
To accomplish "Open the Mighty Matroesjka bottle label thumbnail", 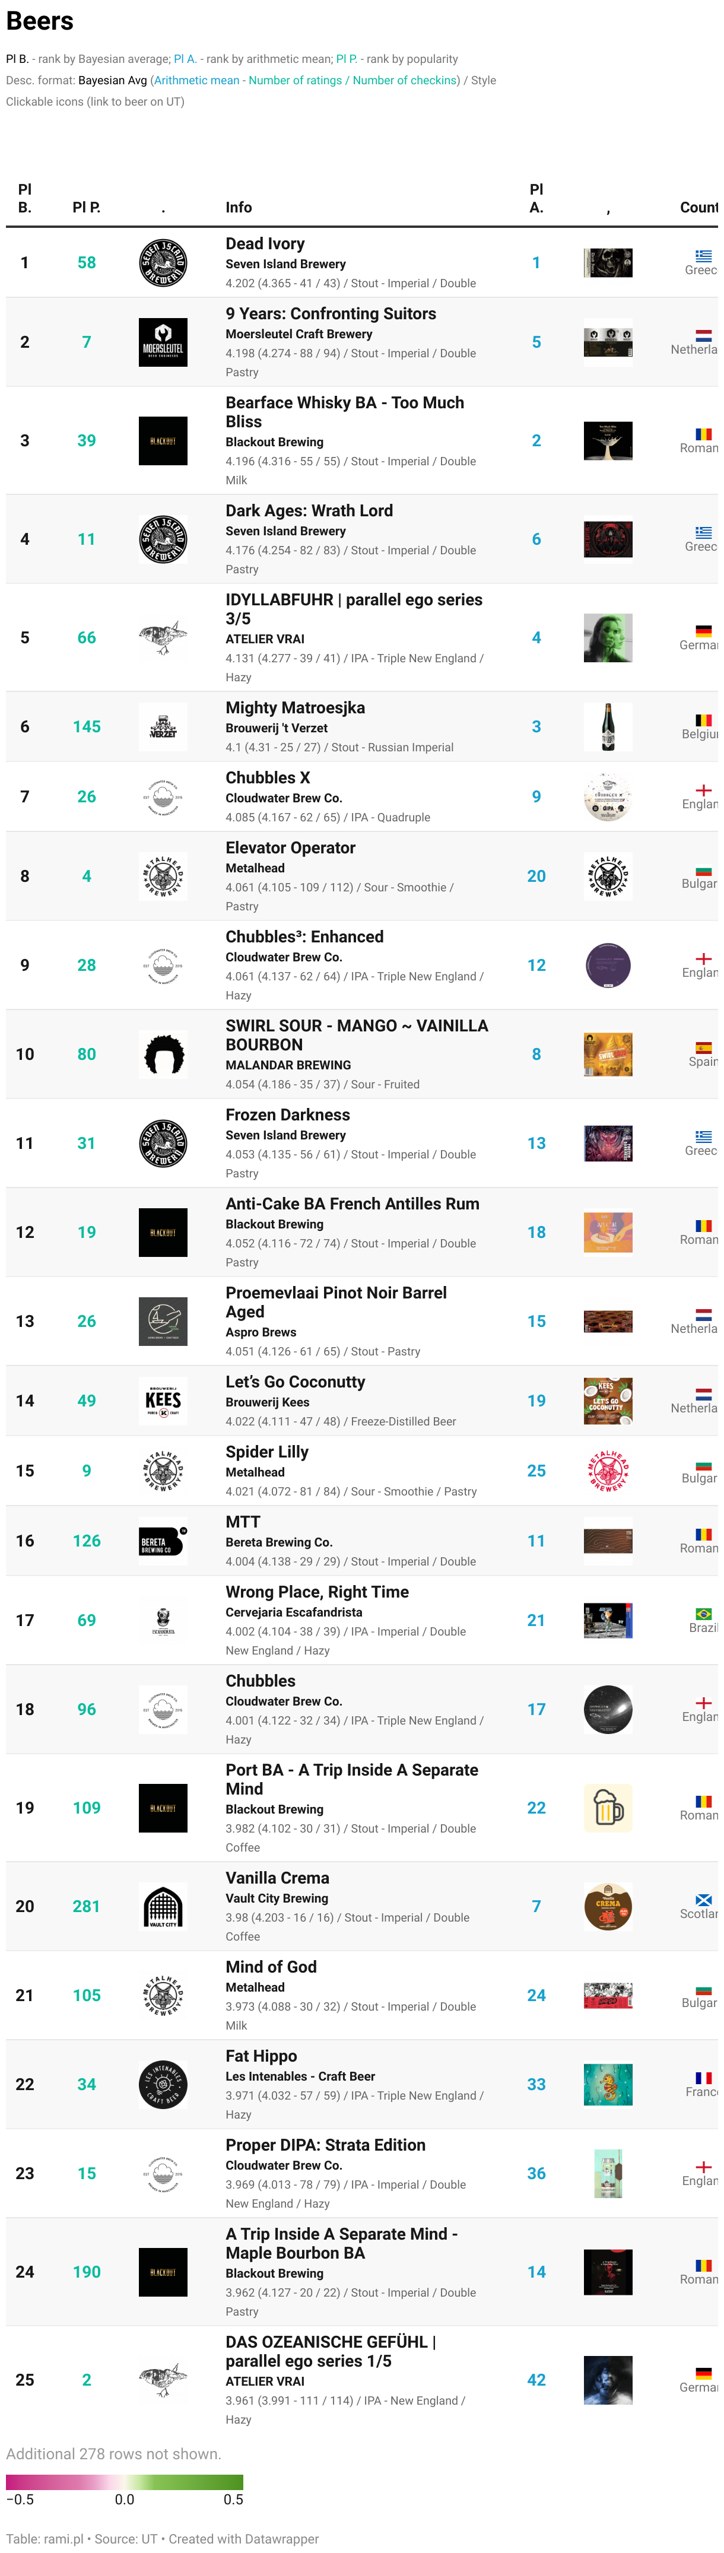I will 607,726.
